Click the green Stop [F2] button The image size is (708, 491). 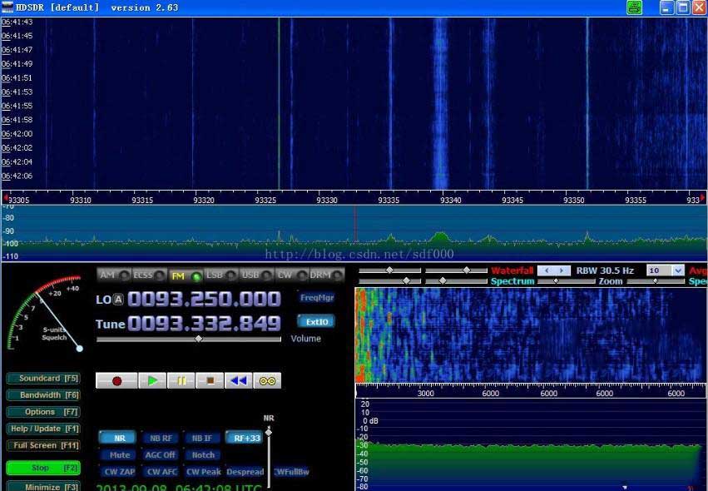tap(44, 468)
